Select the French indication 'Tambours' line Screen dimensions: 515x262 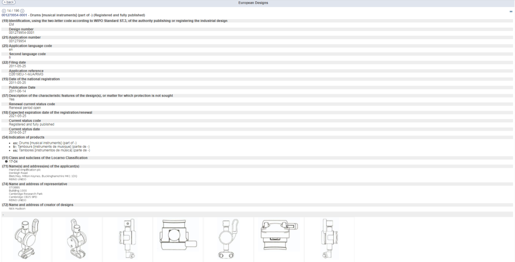tap(51, 147)
